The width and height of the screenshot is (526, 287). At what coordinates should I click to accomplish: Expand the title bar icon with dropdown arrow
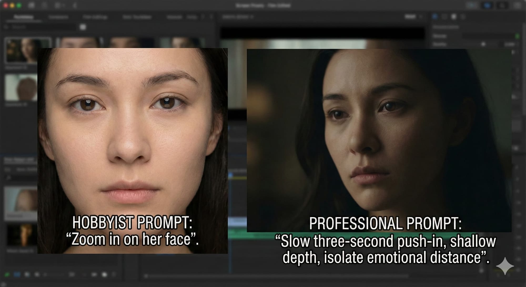pos(59,5)
